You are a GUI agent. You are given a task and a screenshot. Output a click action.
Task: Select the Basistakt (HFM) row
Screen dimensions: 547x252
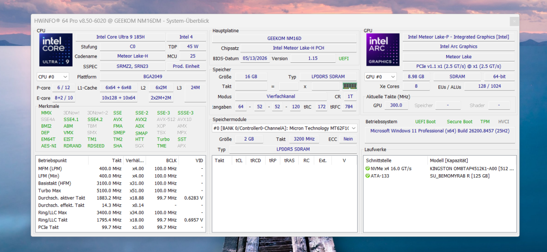tap(121, 183)
